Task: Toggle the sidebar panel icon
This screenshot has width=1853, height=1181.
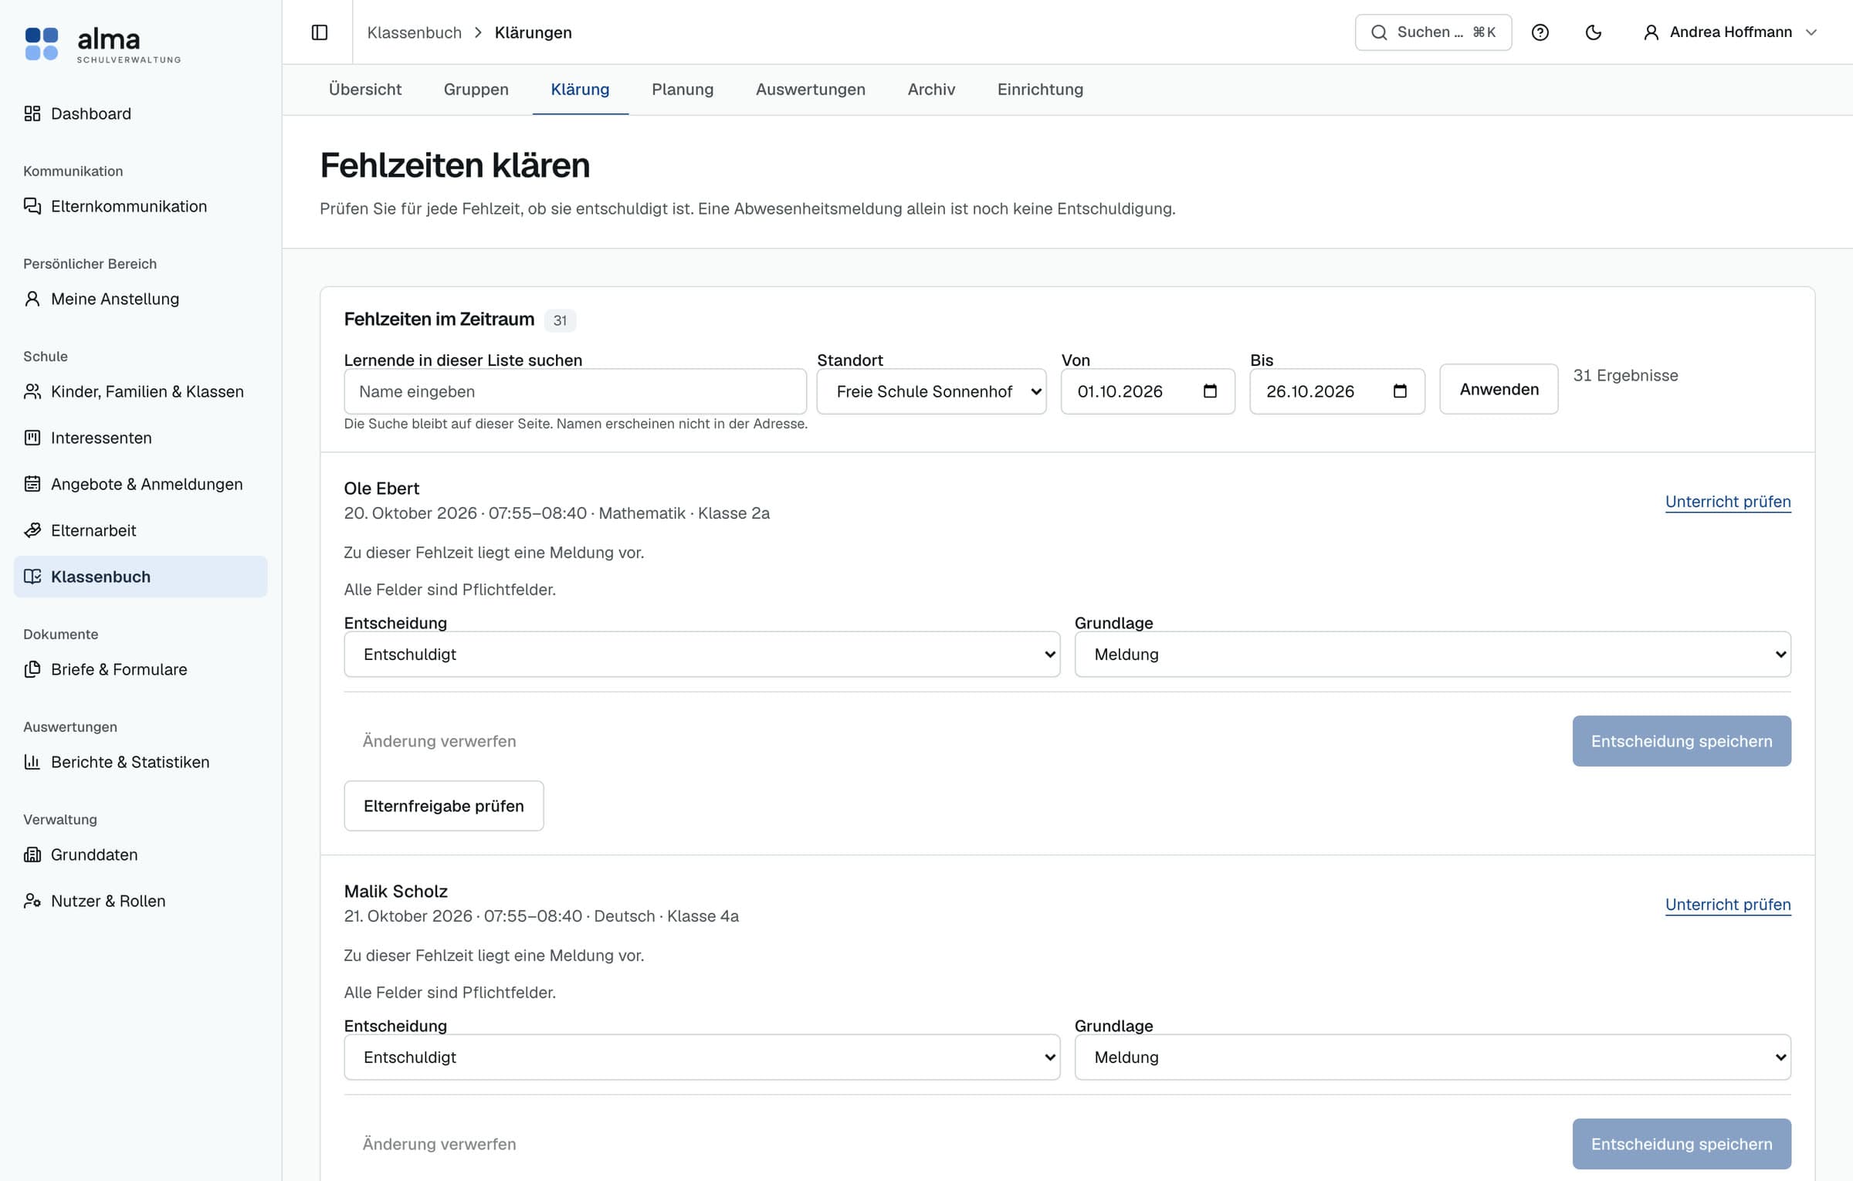Action: [320, 32]
